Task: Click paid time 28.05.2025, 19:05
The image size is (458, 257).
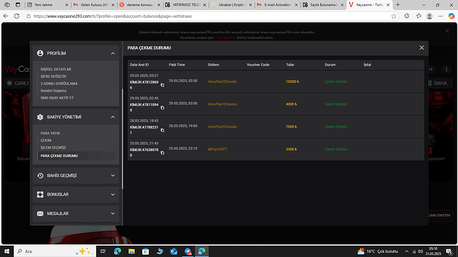Action: point(183,126)
